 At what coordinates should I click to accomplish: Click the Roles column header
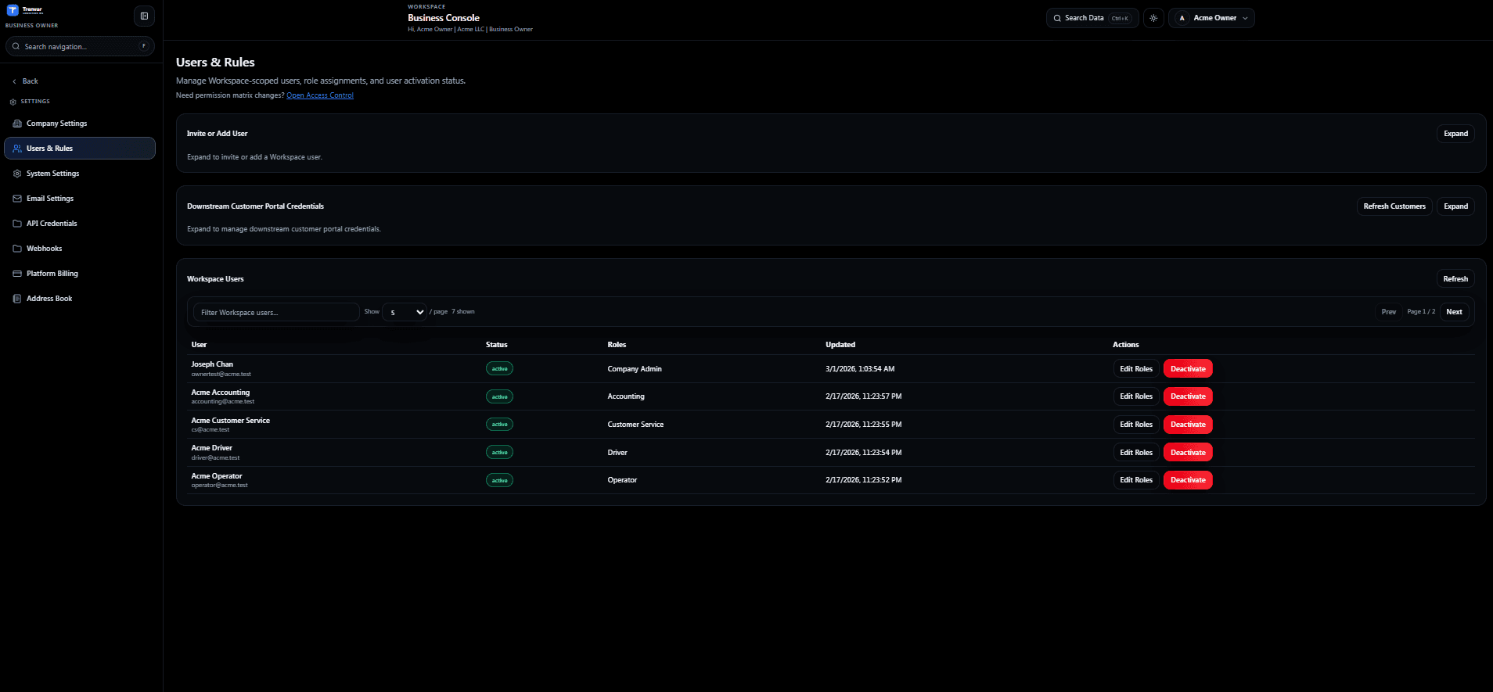(617, 345)
